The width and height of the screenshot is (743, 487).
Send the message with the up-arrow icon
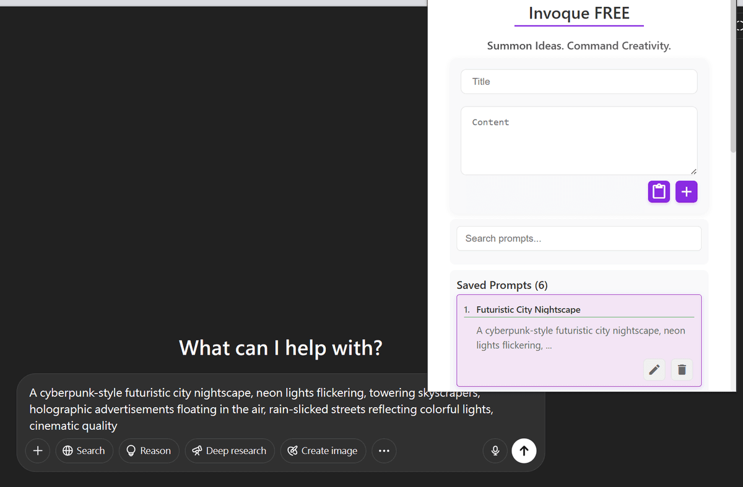524,450
